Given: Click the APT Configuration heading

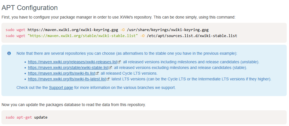Looking at the screenshot, I should click(30, 8).
